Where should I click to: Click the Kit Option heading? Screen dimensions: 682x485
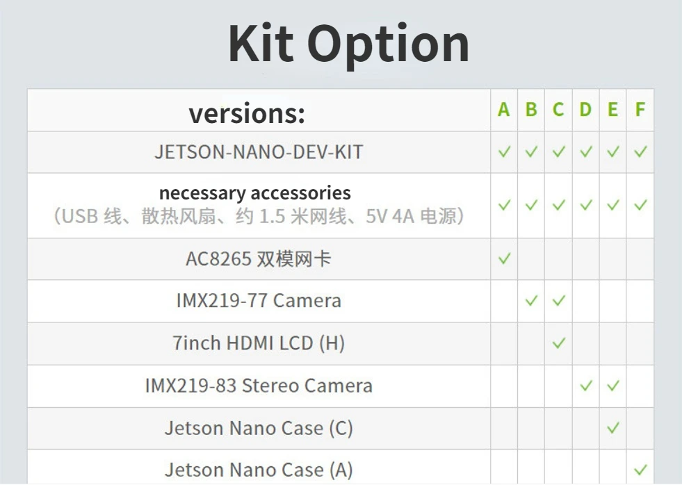coord(348,44)
